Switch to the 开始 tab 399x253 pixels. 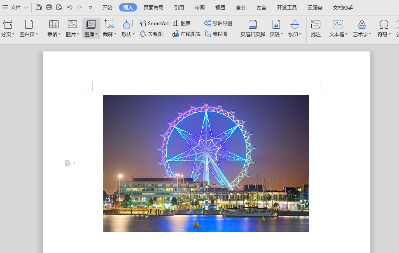(x=107, y=7)
